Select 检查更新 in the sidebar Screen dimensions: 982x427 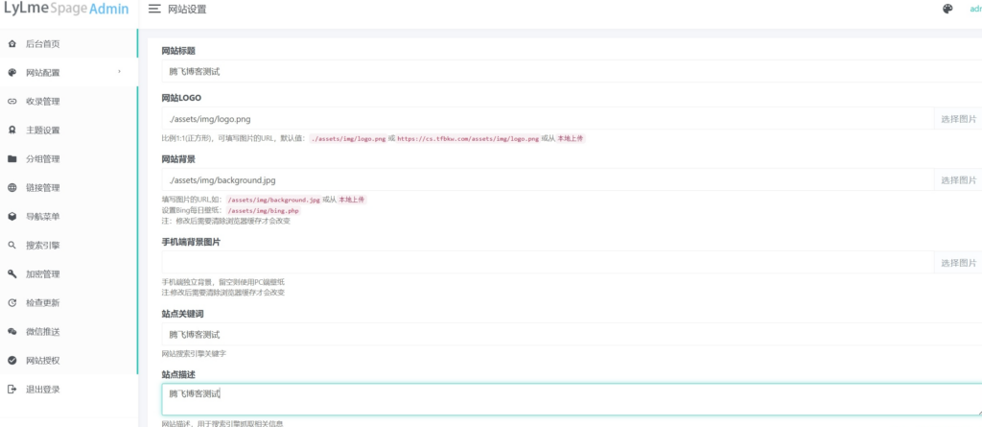click(x=42, y=303)
